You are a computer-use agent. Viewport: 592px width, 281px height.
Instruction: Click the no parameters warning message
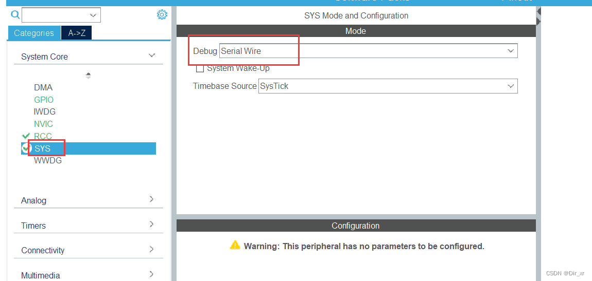click(x=364, y=247)
